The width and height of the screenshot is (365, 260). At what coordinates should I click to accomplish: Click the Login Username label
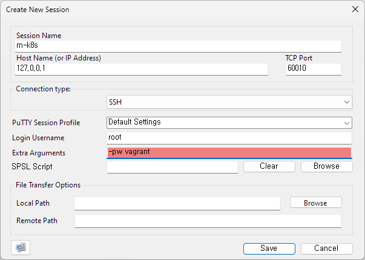pyautogui.click(x=38, y=138)
